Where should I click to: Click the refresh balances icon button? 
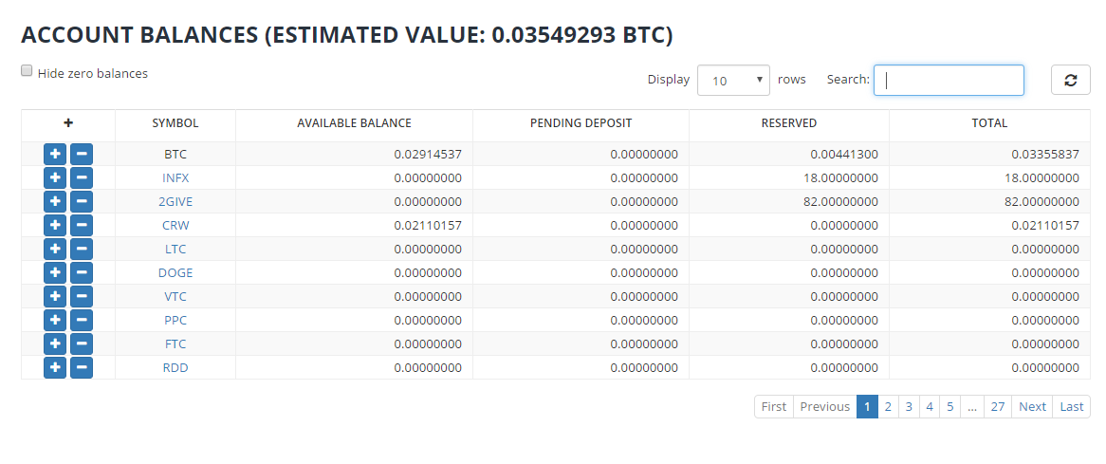(x=1071, y=80)
